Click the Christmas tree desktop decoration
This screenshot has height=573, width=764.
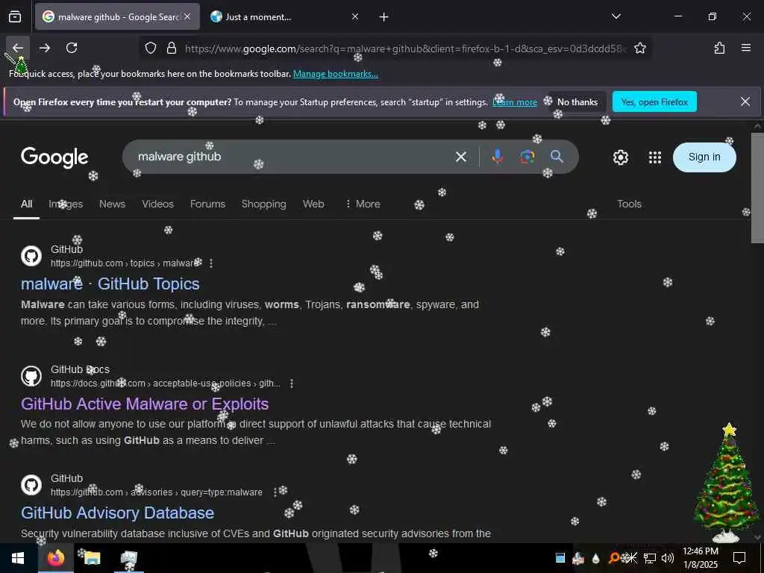click(x=727, y=483)
